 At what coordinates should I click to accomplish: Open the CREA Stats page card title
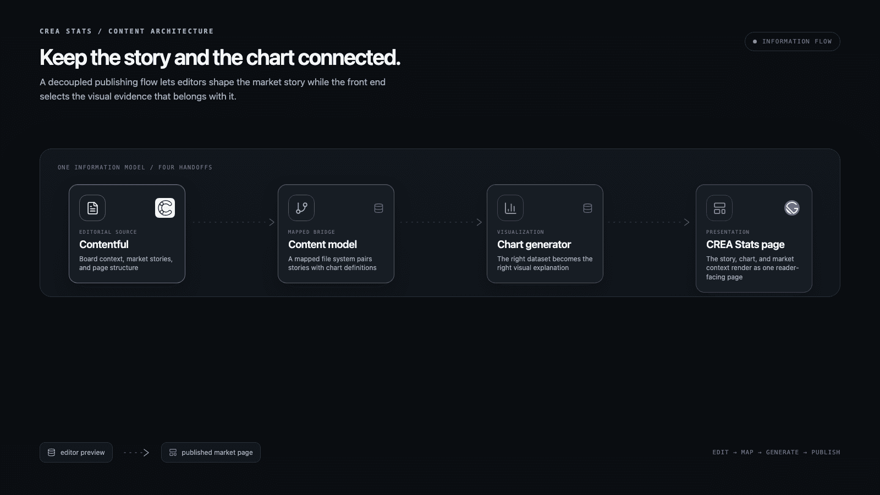pos(745,244)
